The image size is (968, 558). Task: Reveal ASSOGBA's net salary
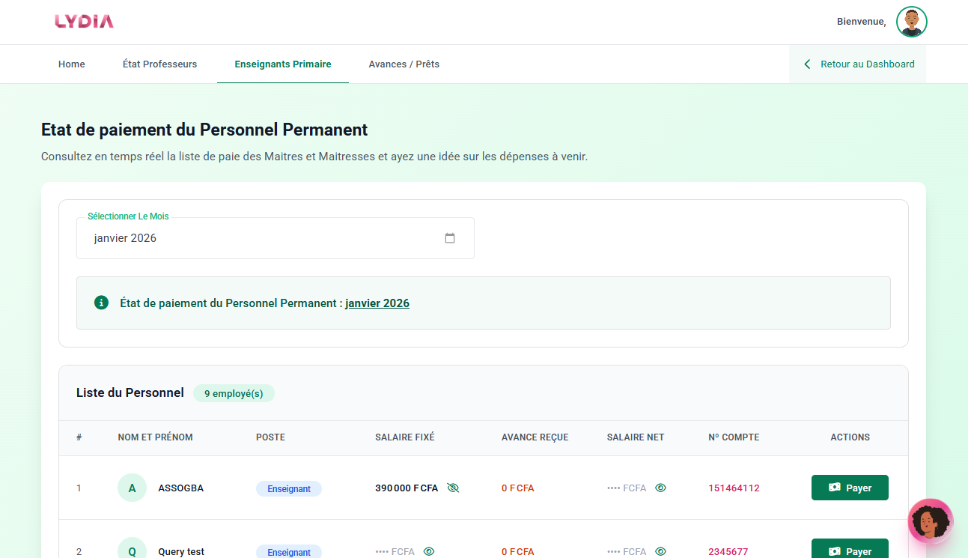pyautogui.click(x=660, y=488)
